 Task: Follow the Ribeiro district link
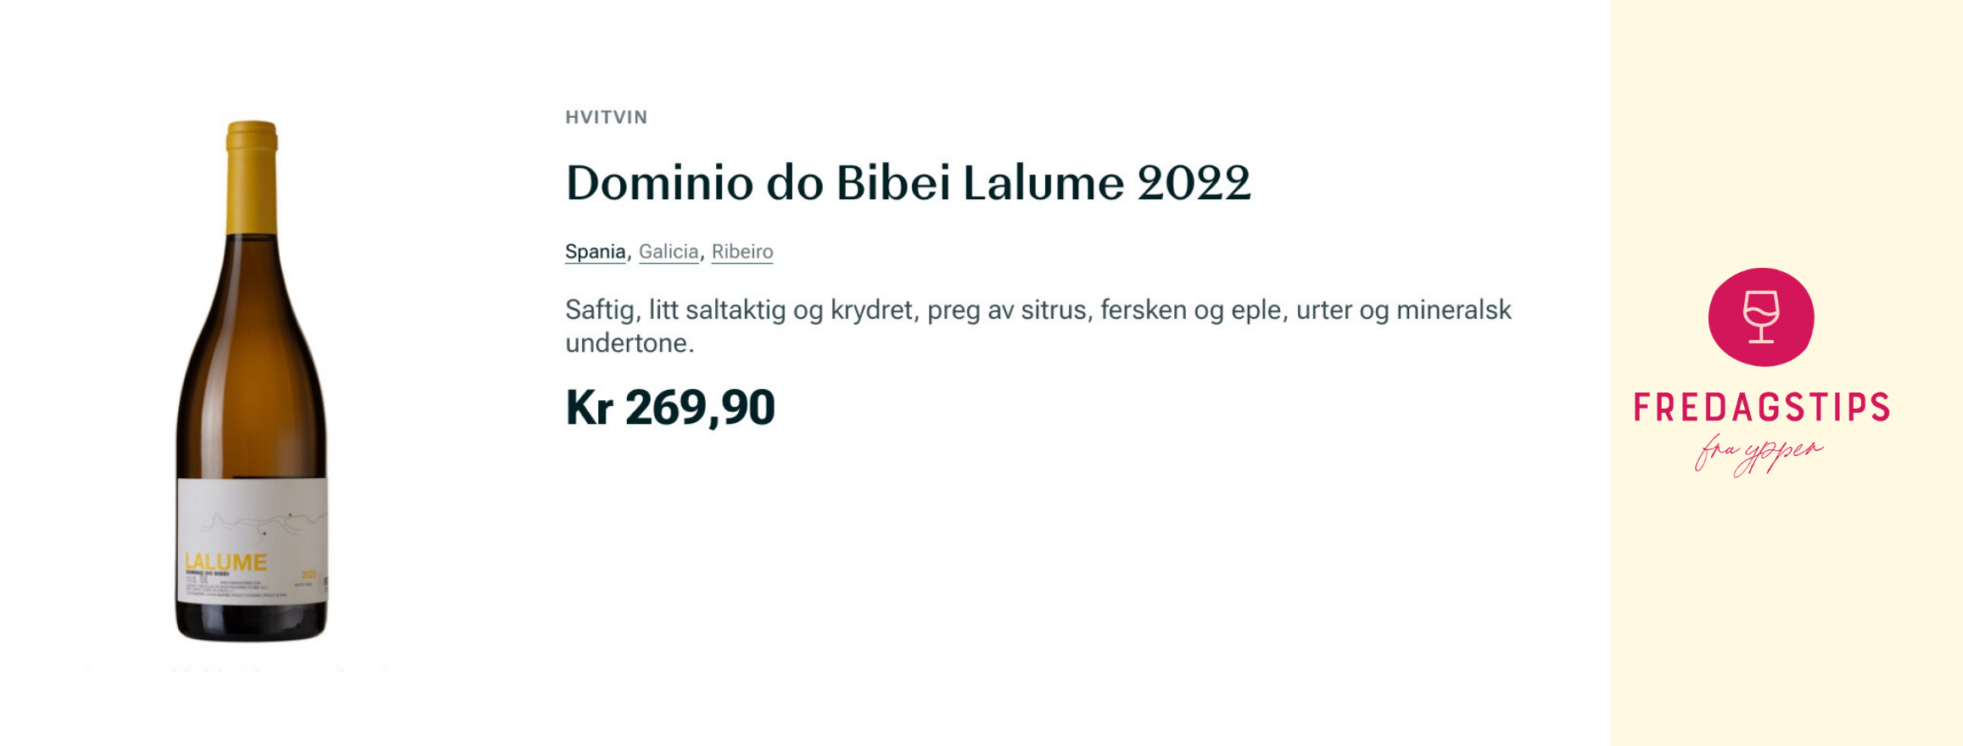click(x=742, y=252)
